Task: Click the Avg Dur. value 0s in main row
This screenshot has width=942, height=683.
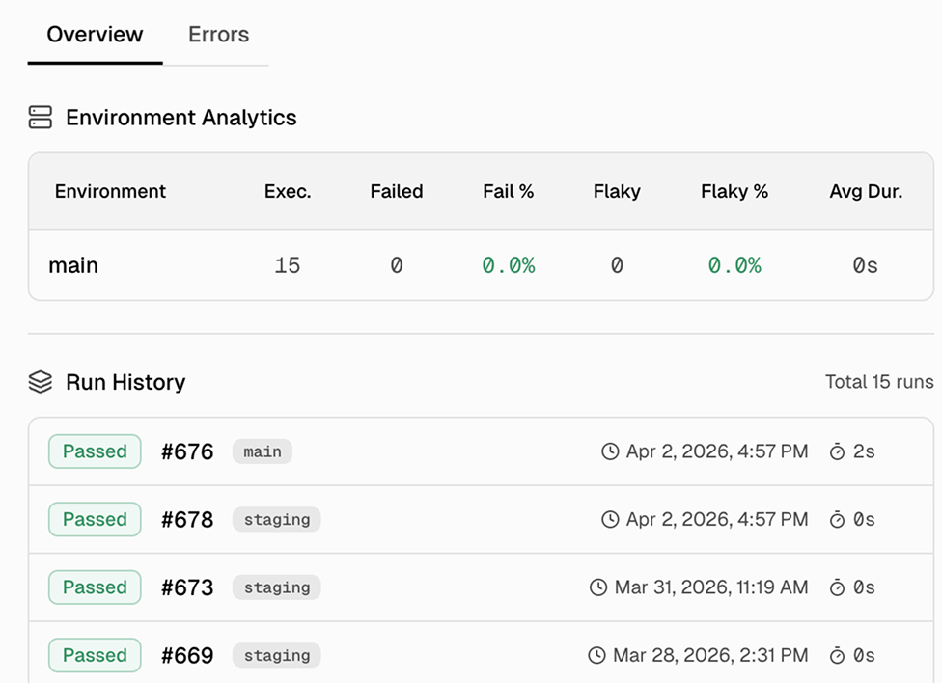Action: (x=865, y=265)
